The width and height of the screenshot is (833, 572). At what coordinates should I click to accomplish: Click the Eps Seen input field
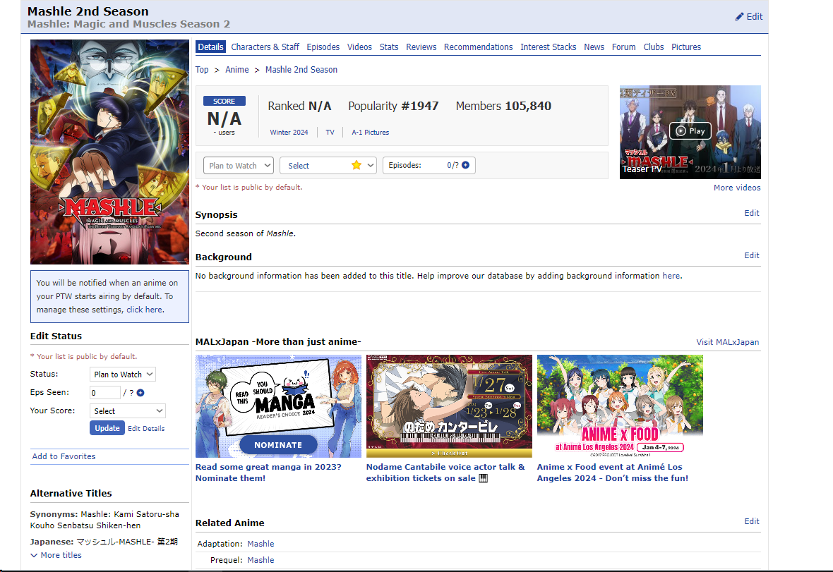point(104,393)
